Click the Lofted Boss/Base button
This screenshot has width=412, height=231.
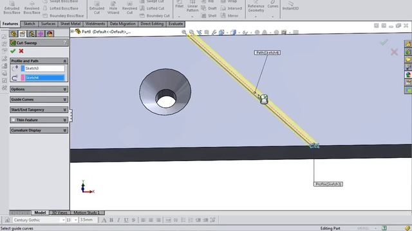tap(61, 8)
